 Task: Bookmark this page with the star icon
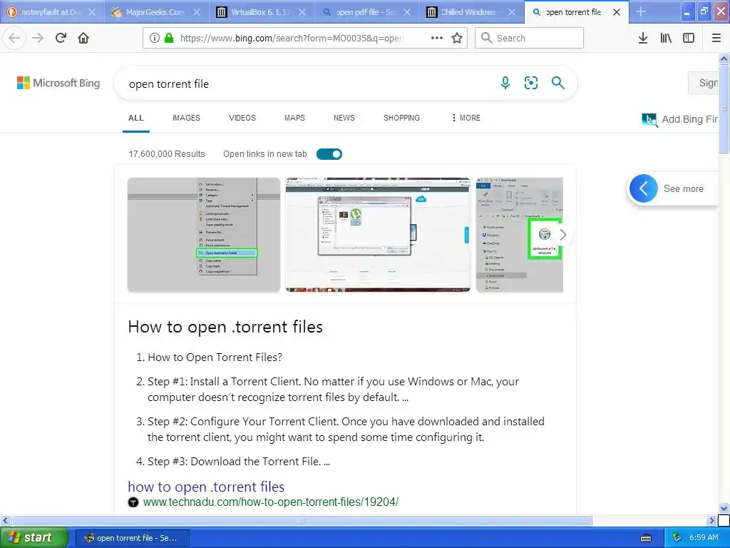pos(457,39)
